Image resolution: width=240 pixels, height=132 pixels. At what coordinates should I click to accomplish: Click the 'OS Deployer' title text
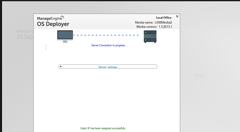53,24
